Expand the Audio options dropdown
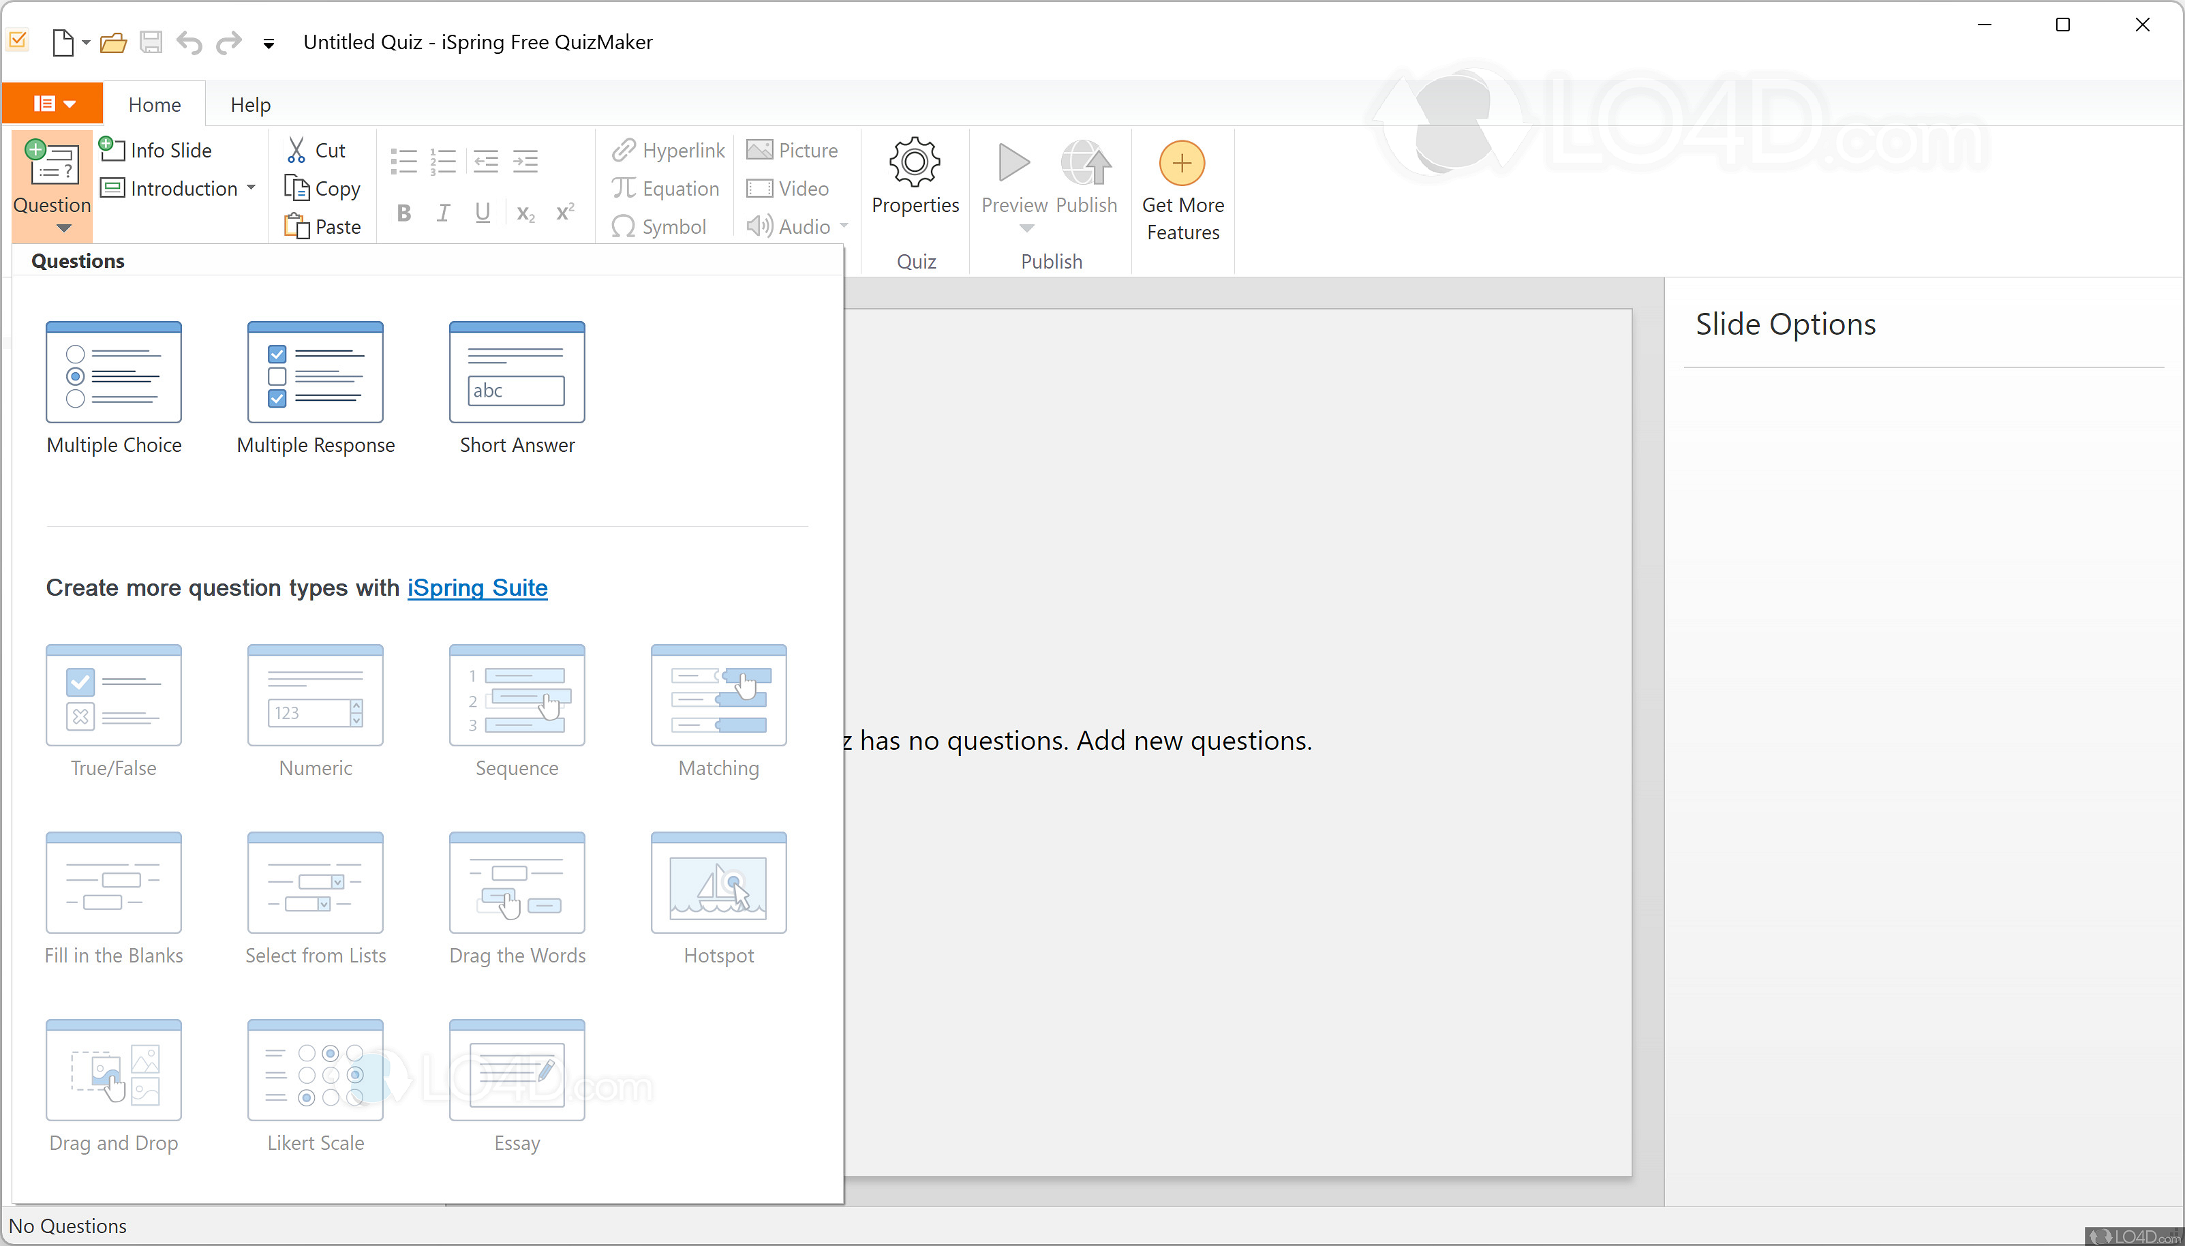 pos(844,226)
